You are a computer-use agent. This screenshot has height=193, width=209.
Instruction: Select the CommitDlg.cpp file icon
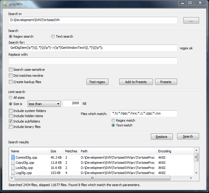13,157
